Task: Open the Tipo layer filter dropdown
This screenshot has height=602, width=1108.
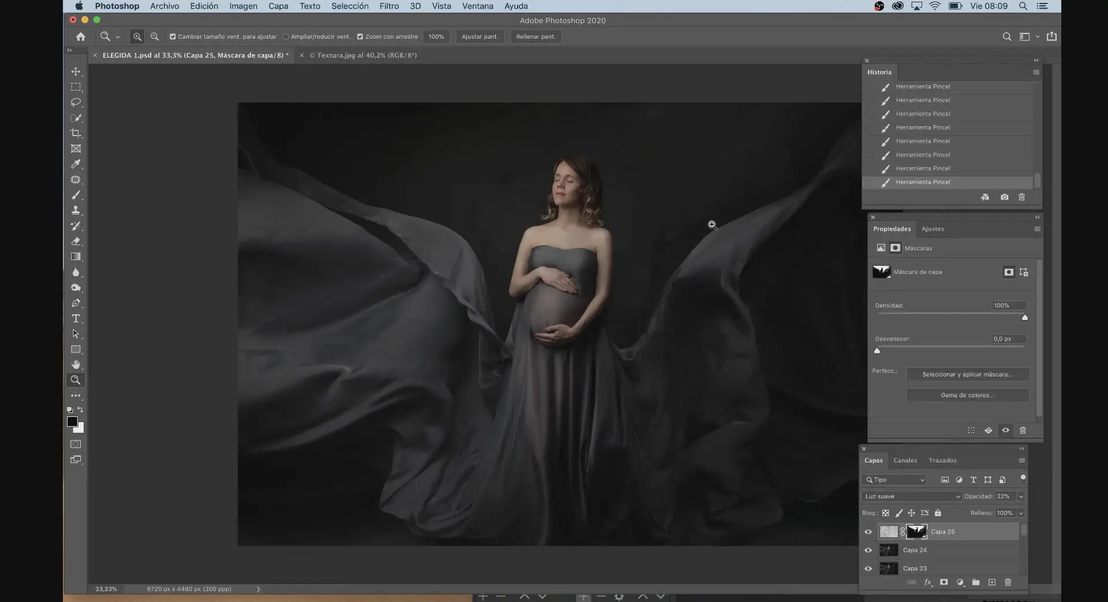Action: [894, 480]
